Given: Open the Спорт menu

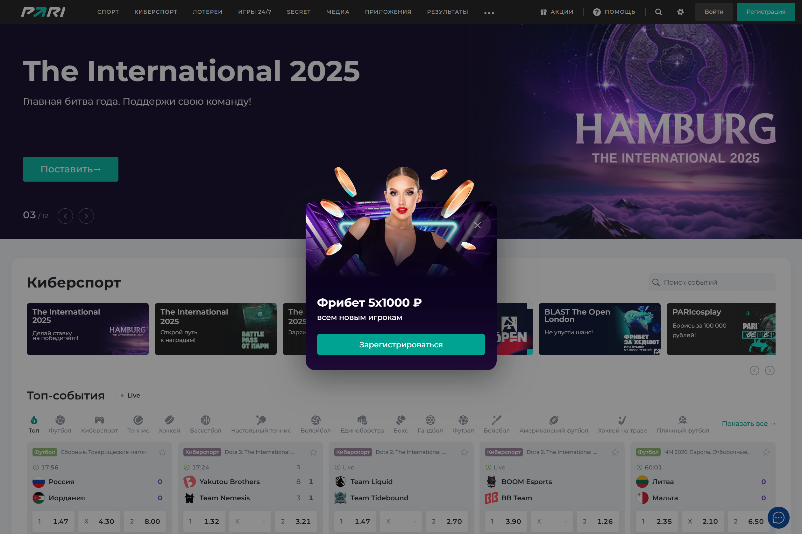Looking at the screenshot, I should point(108,12).
